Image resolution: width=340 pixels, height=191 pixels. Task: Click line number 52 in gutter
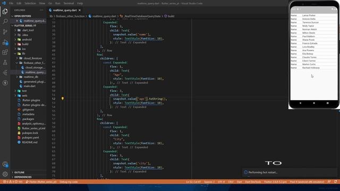53,99
